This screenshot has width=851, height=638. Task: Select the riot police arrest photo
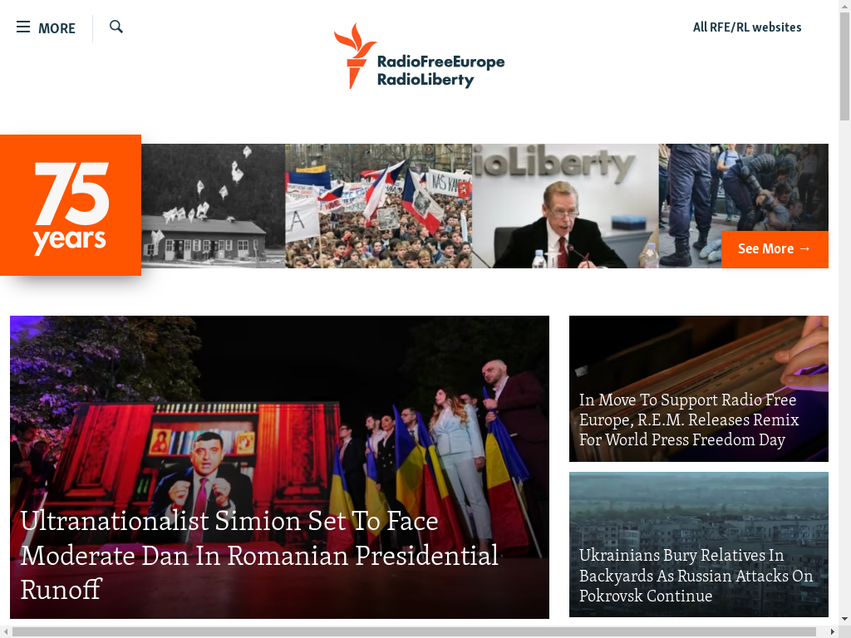pos(744,187)
